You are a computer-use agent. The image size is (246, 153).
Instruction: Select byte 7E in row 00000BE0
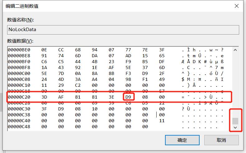pyautogui.click(x=145, y=50)
